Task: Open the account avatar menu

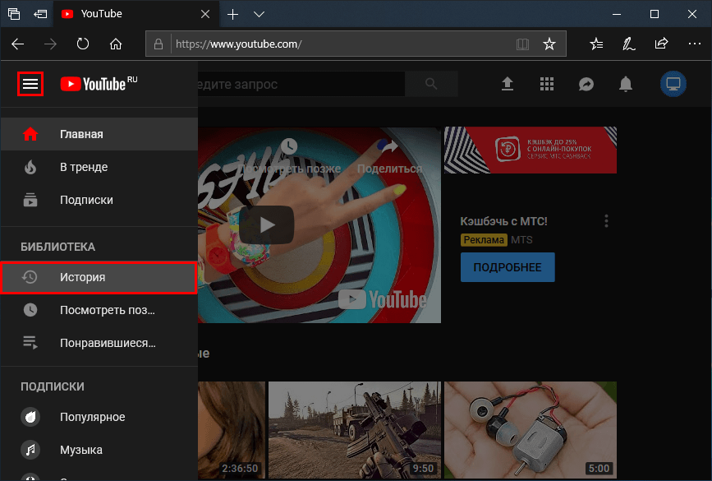Action: click(673, 84)
